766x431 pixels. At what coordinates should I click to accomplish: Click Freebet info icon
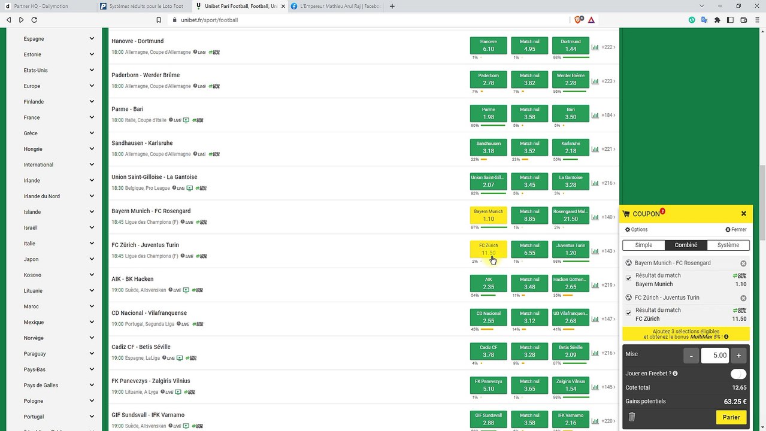pyautogui.click(x=675, y=374)
